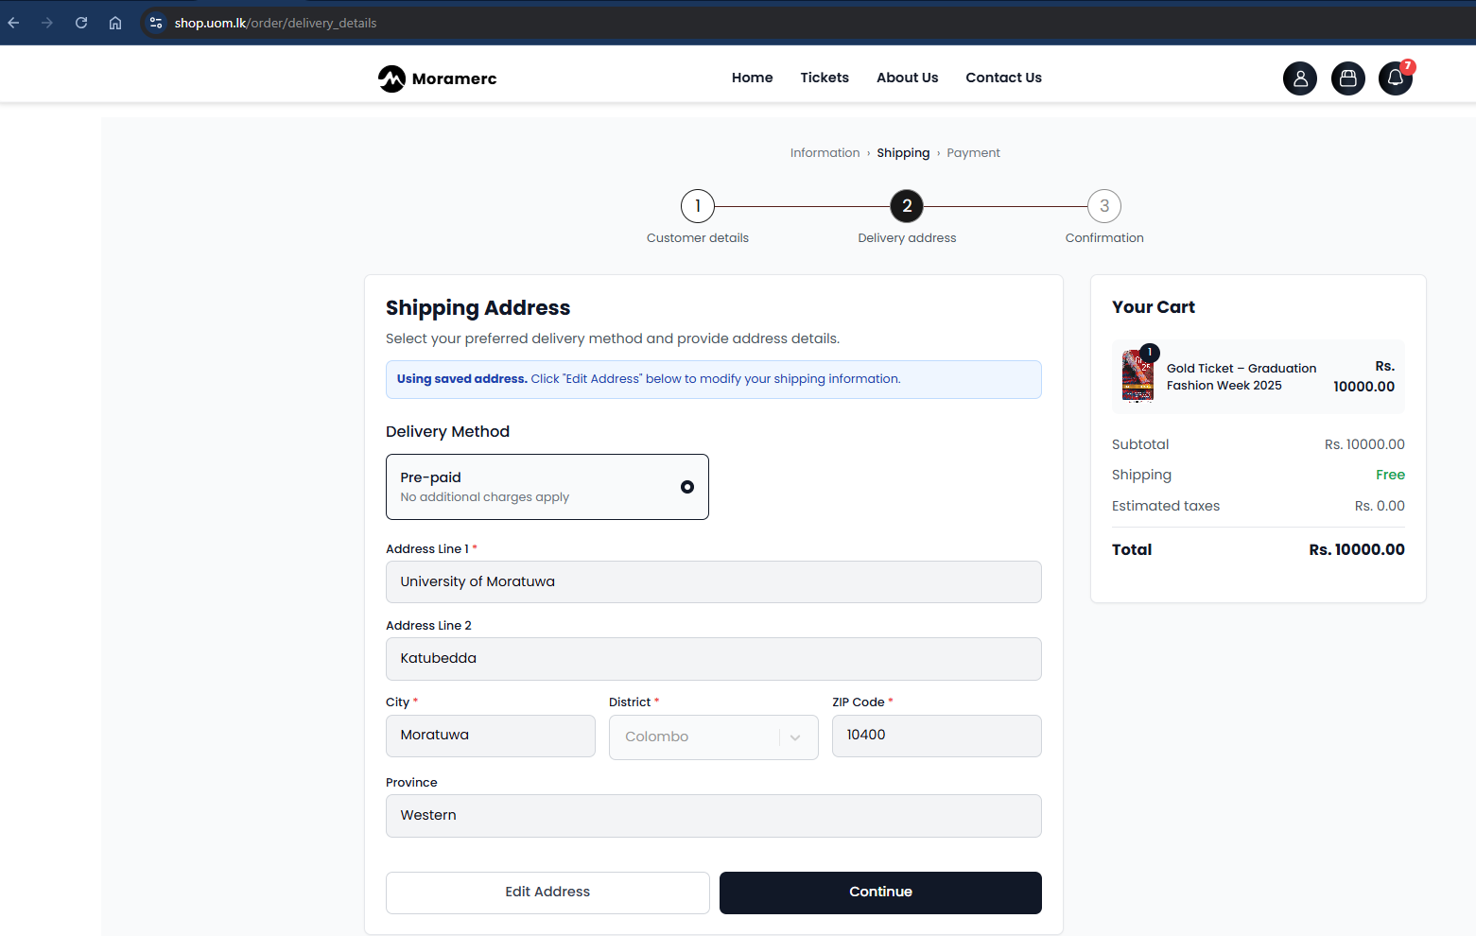Open site information icon in address bar

coord(156,23)
